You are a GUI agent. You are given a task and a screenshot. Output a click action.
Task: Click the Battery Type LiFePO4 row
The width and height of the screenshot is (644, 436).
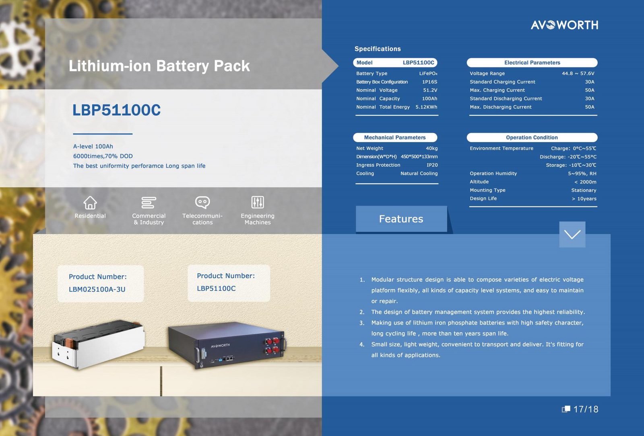pos(397,74)
